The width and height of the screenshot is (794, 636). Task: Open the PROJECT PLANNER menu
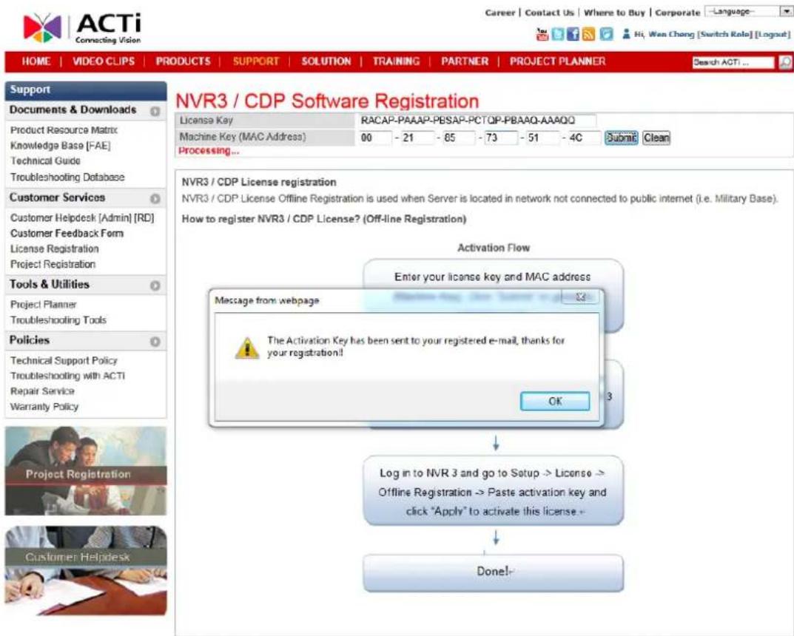tap(557, 61)
